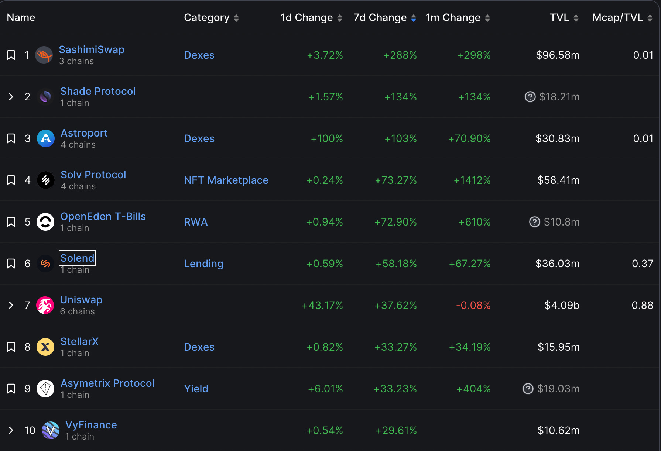Open the Solend protocol link

78,258
